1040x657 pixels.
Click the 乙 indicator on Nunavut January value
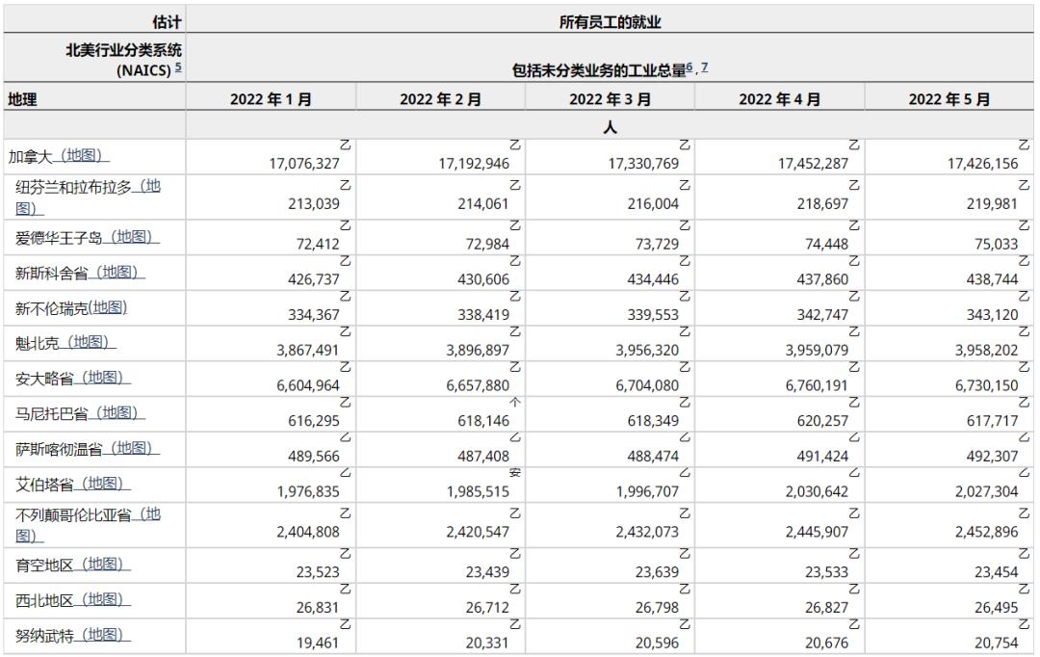pos(344,624)
